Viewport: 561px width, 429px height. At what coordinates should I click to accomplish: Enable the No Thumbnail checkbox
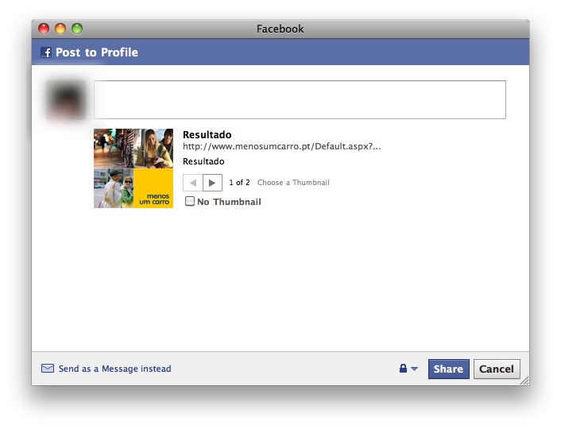(x=190, y=201)
